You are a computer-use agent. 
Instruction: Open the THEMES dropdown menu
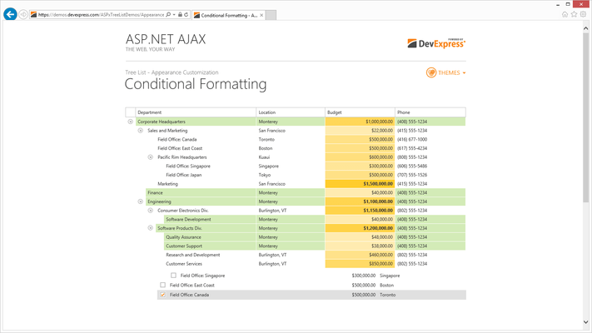(x=451, y=73)
